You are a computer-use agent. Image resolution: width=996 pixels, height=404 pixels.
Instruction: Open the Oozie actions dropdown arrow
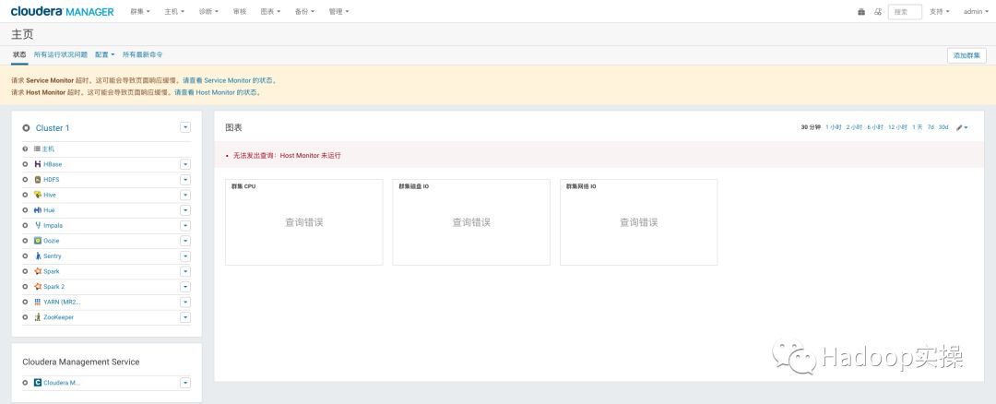(184, 241)
